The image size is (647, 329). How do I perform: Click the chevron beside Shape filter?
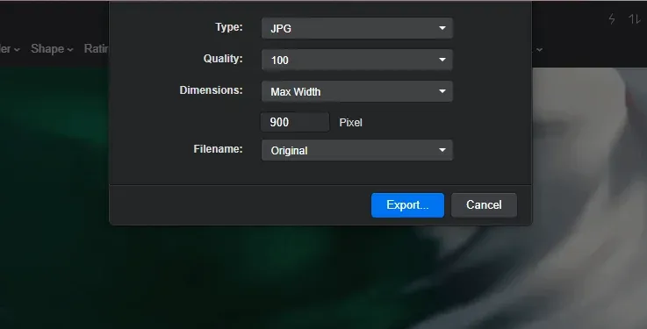[x=70, y=49]
